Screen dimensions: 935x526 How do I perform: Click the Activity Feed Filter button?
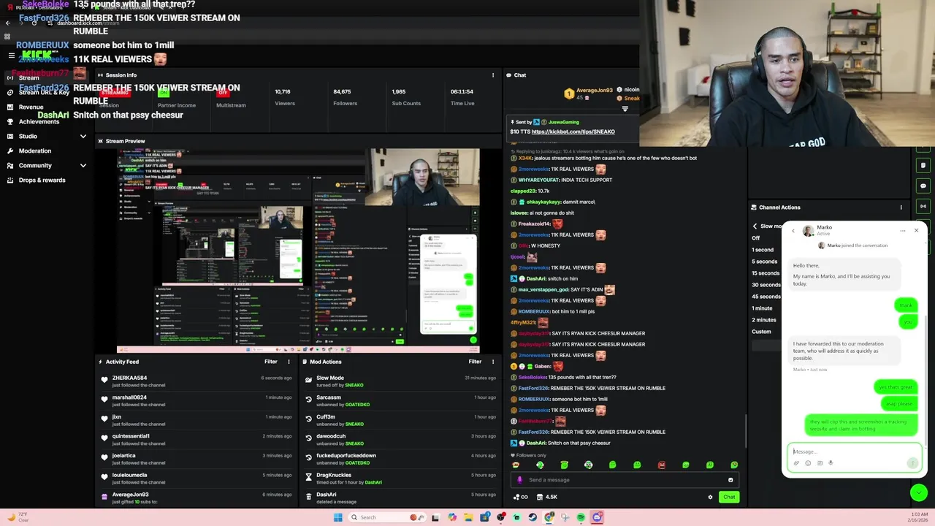click(271, 362)
